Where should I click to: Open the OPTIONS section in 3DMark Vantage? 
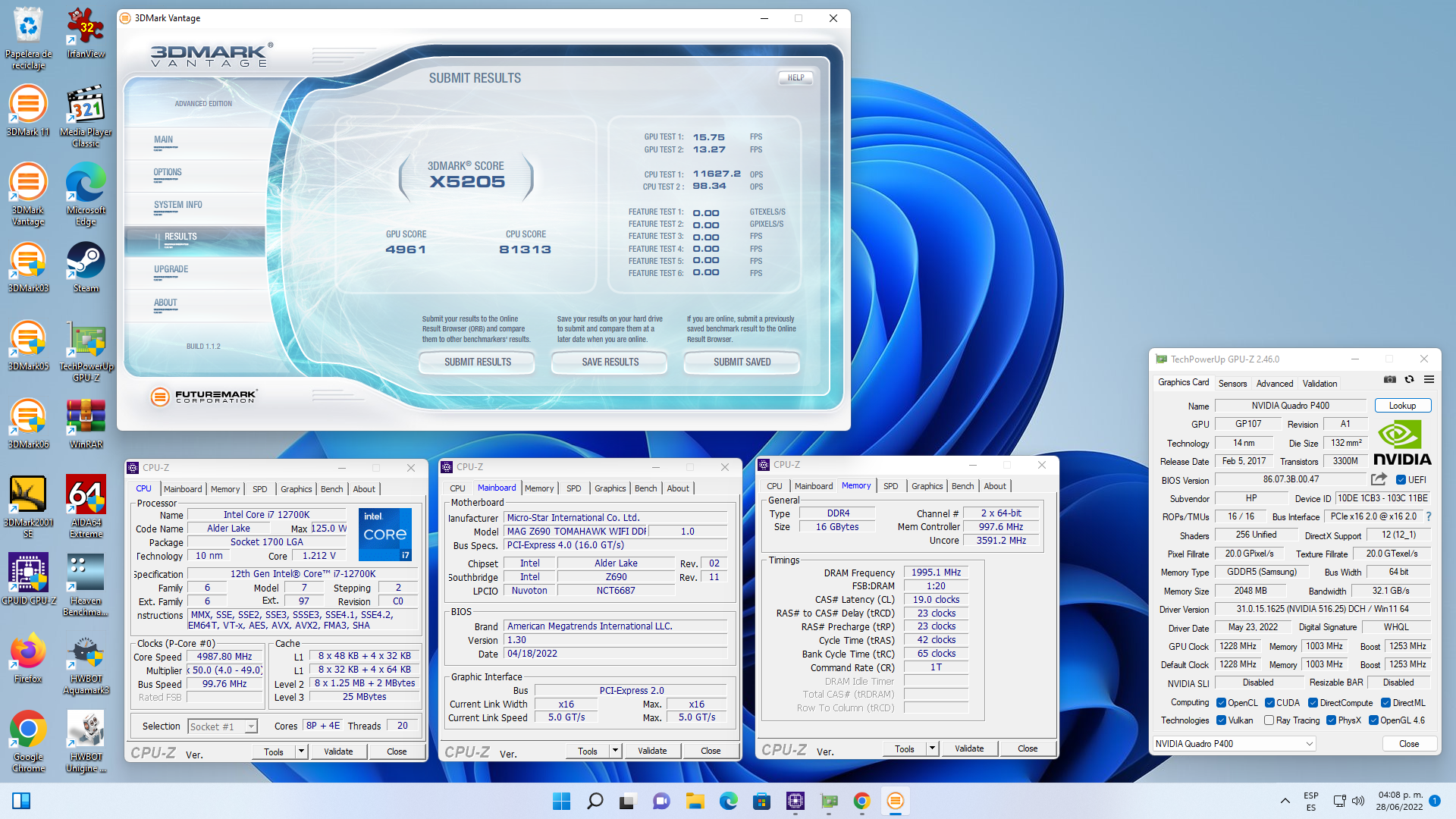click(x=168, y=172)
